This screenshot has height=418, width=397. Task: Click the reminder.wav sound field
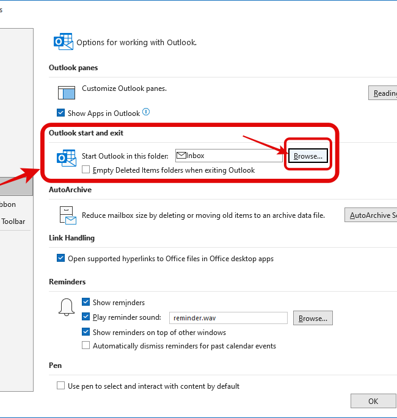click(x=228, y=318)
